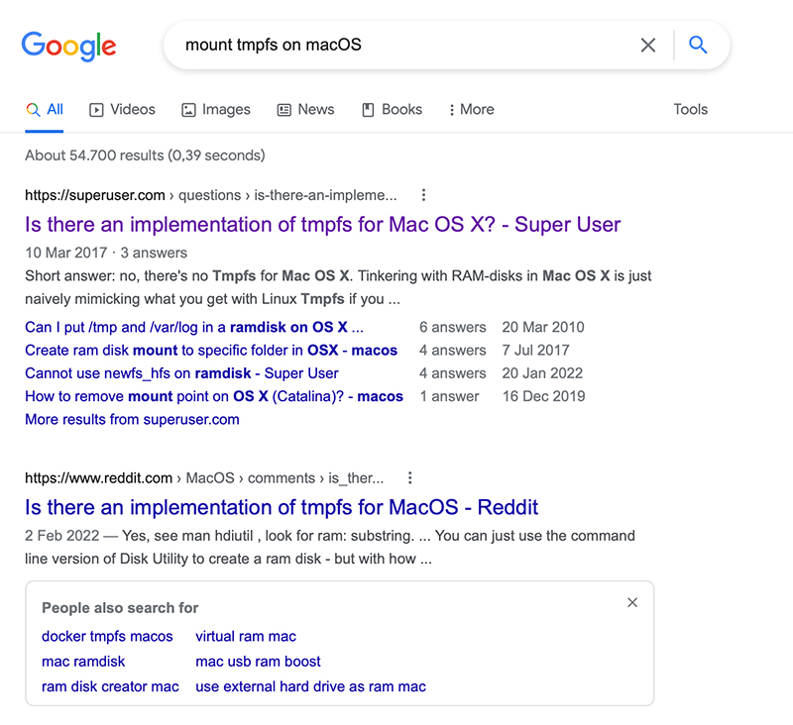
Task: Expand the More search categories dropdown
Action: [x=471, y=109]
